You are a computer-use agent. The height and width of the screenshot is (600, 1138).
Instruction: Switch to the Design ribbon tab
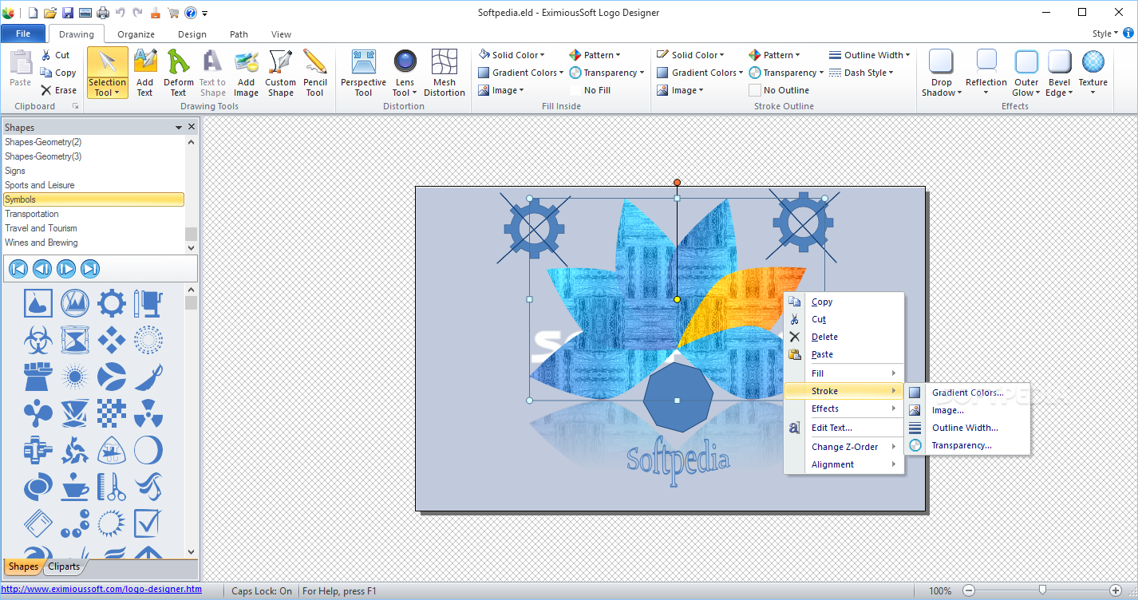[192, 34]
